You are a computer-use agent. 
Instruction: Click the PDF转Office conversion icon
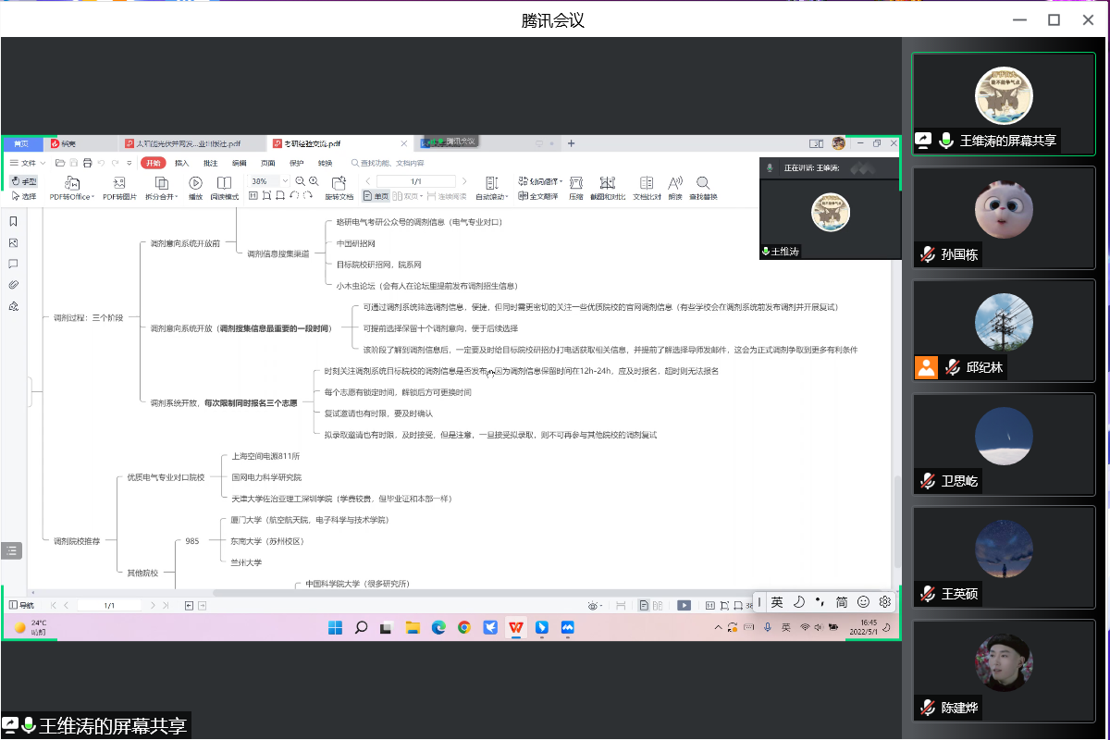click(71, 183)
